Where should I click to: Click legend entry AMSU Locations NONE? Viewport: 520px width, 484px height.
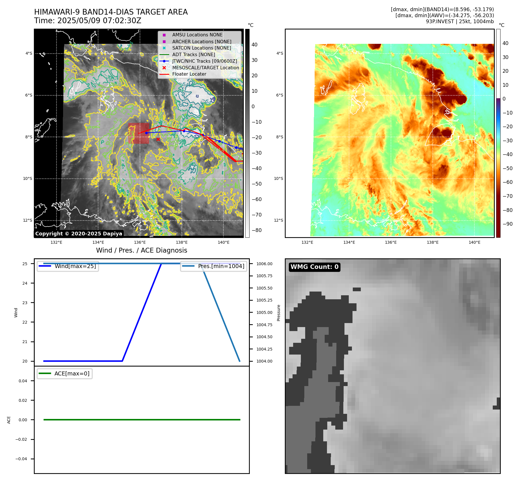tap(197, 35)
